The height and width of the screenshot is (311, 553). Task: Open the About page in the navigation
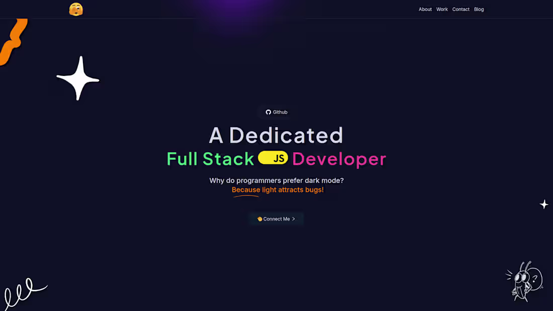tap(425, 10)
